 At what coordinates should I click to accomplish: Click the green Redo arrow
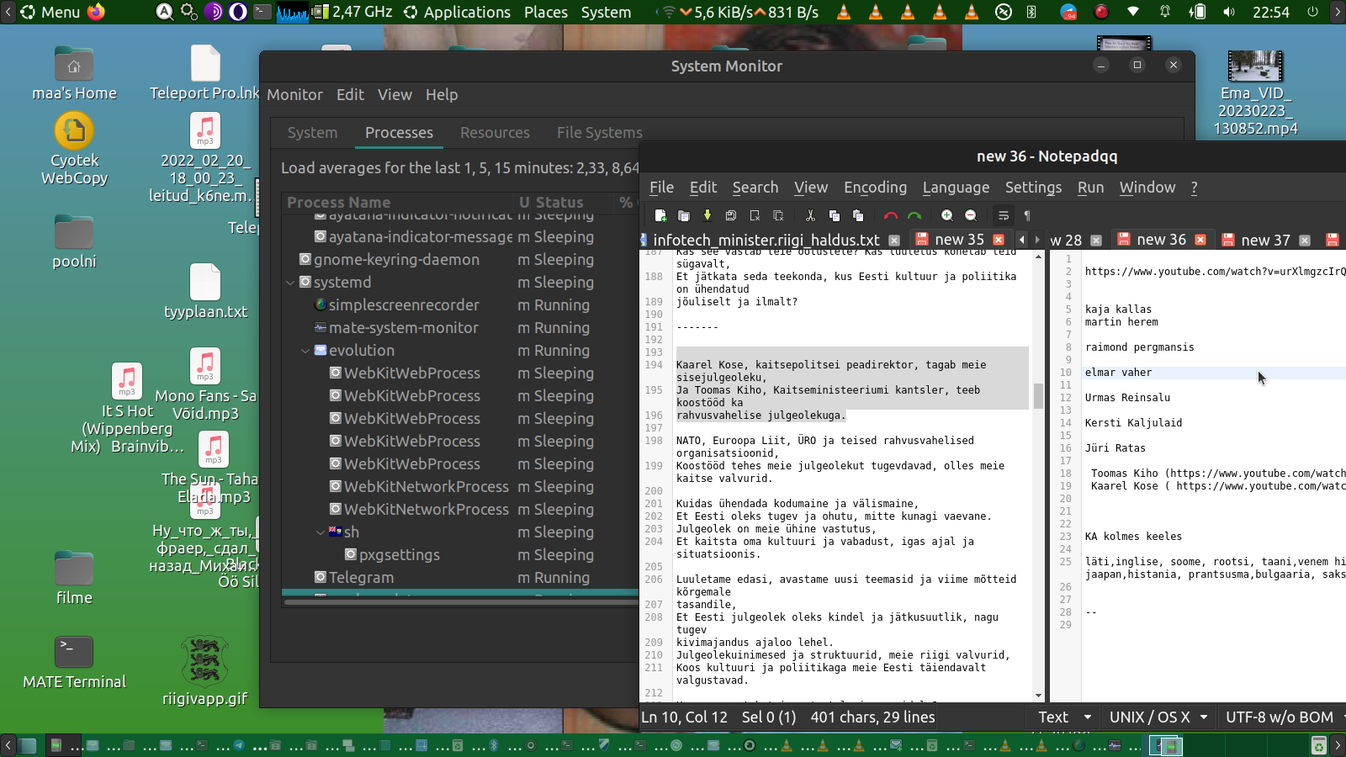915,215
